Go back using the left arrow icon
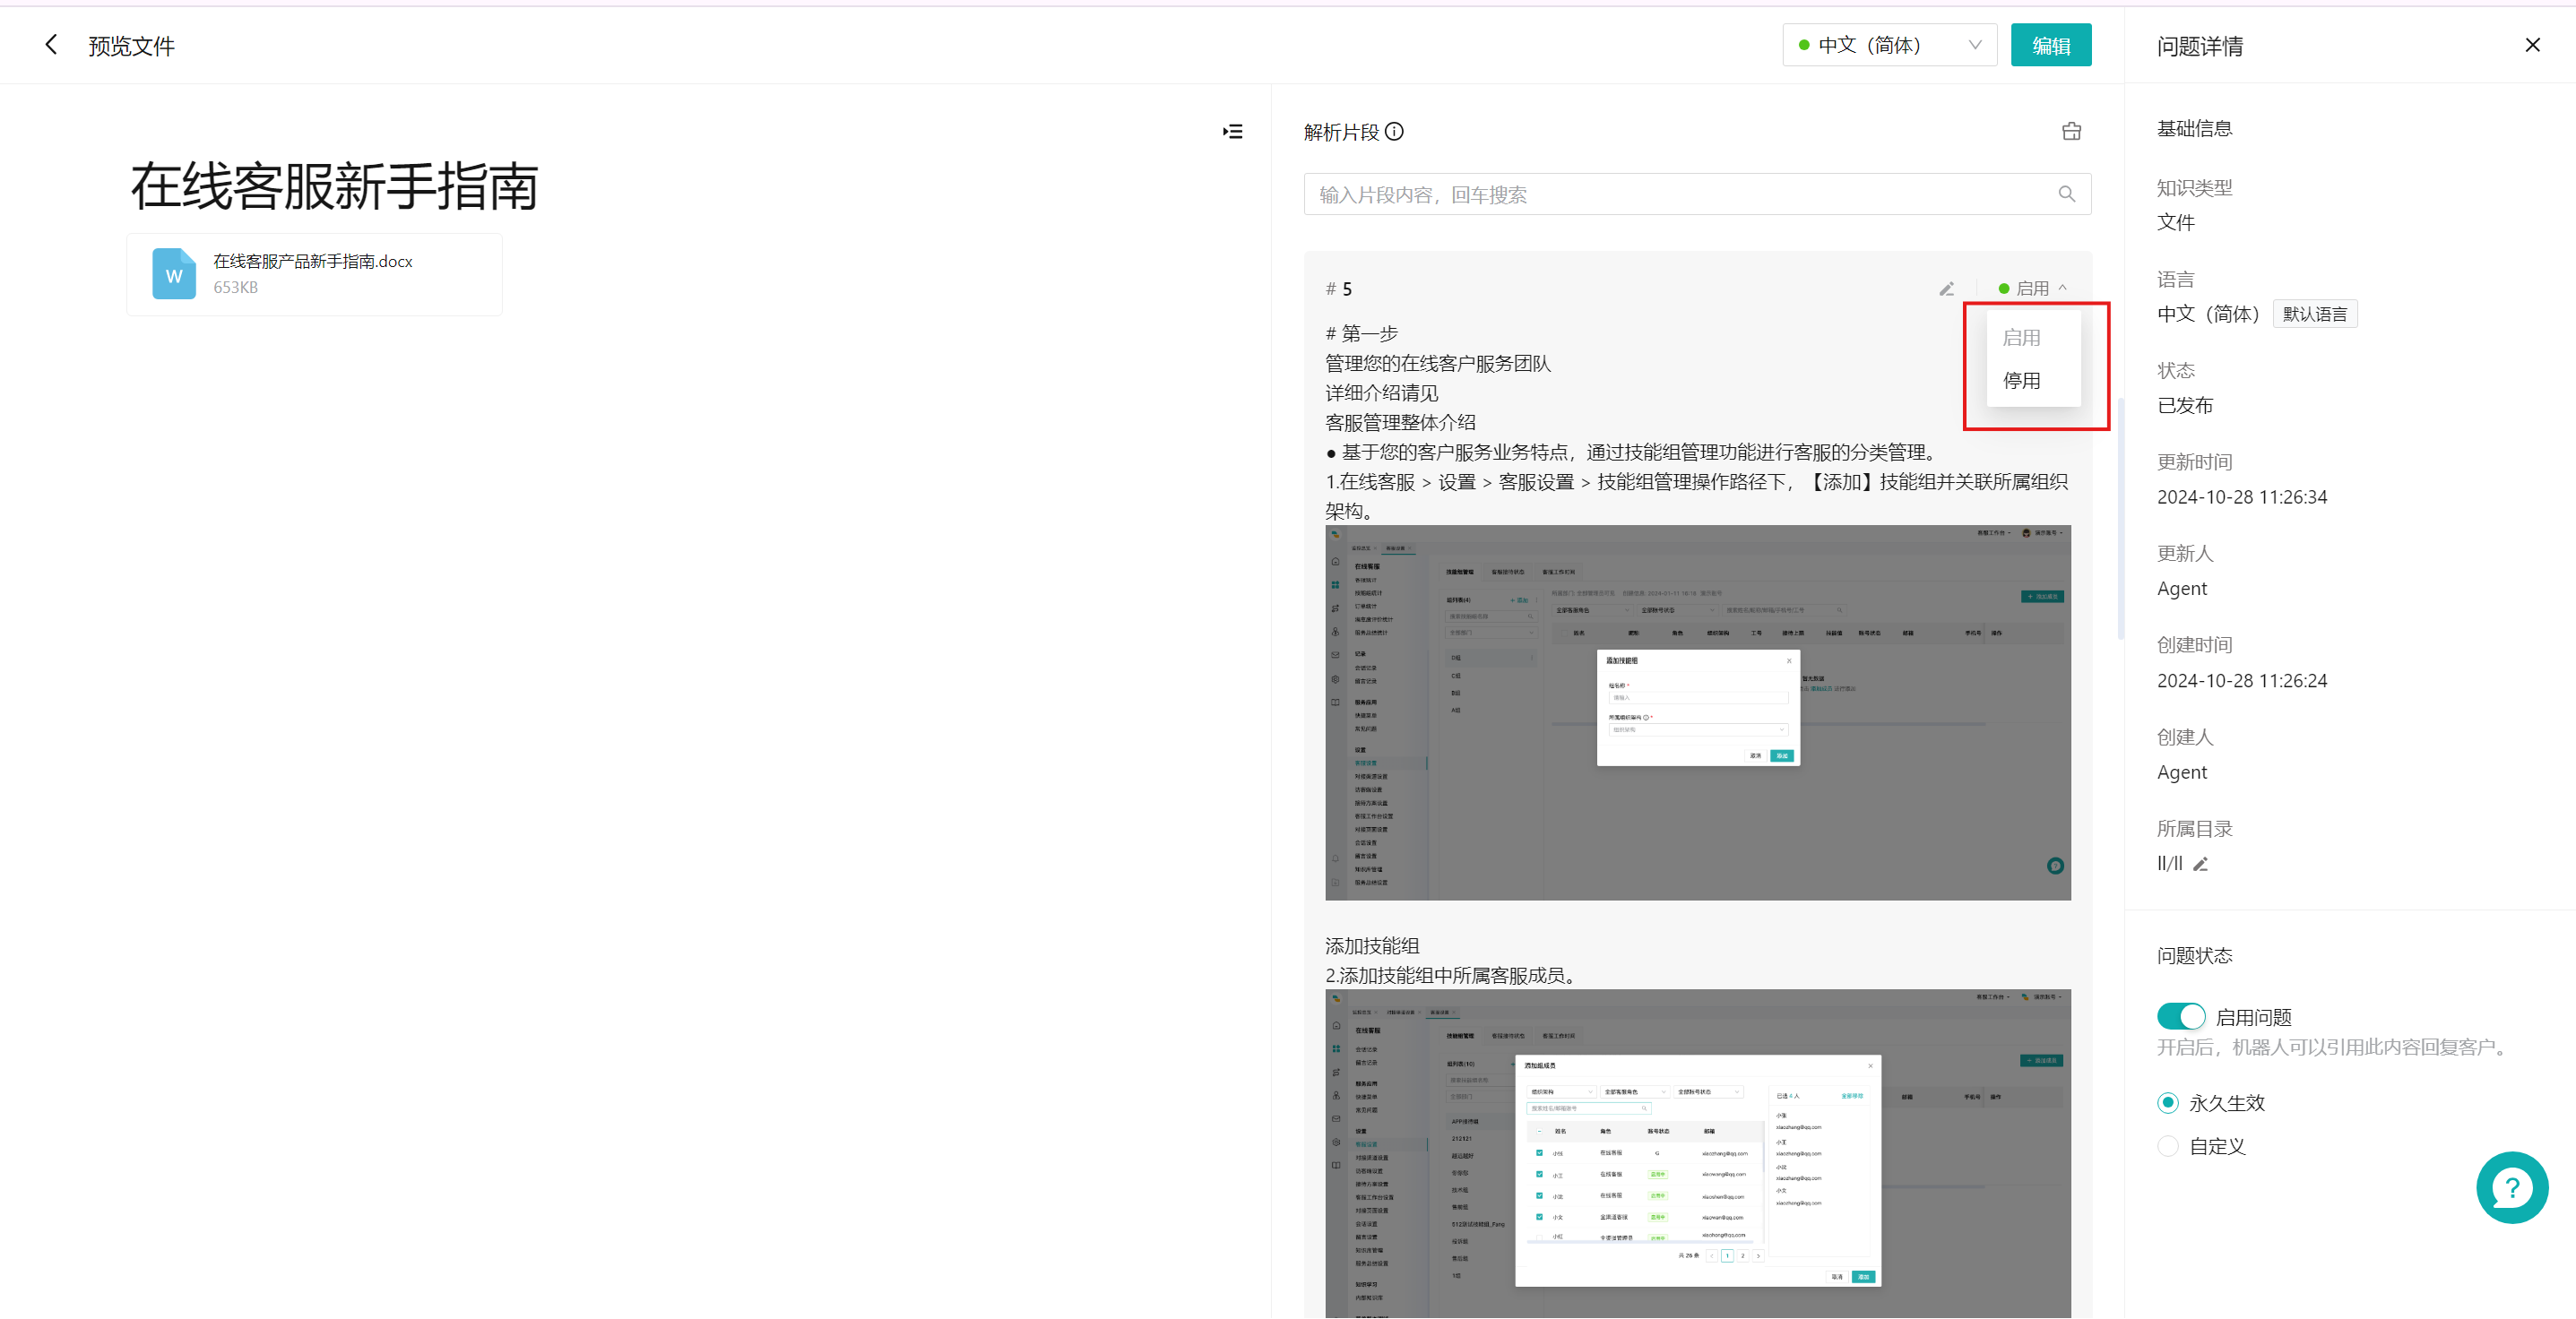 [51, 45]
